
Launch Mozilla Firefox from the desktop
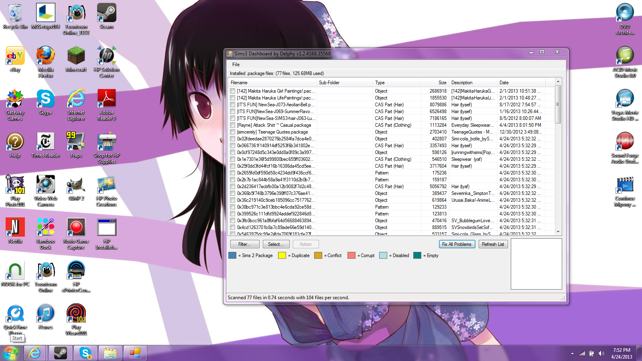point(46,62)
